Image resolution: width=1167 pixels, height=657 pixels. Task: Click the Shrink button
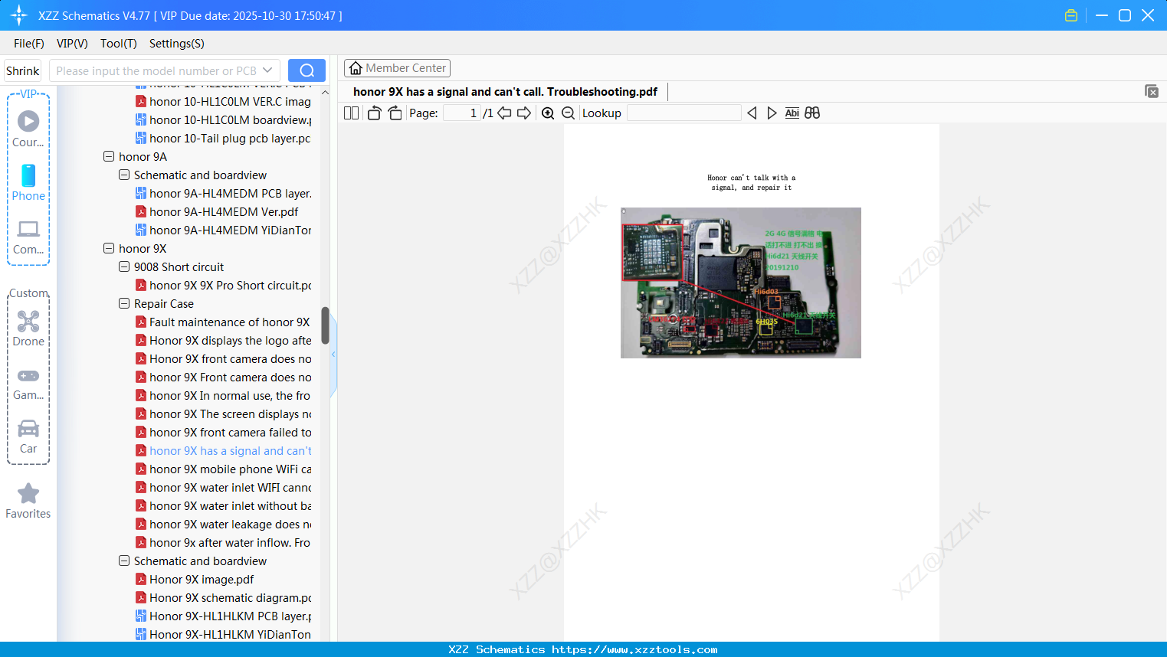click(x=22, y=70)
